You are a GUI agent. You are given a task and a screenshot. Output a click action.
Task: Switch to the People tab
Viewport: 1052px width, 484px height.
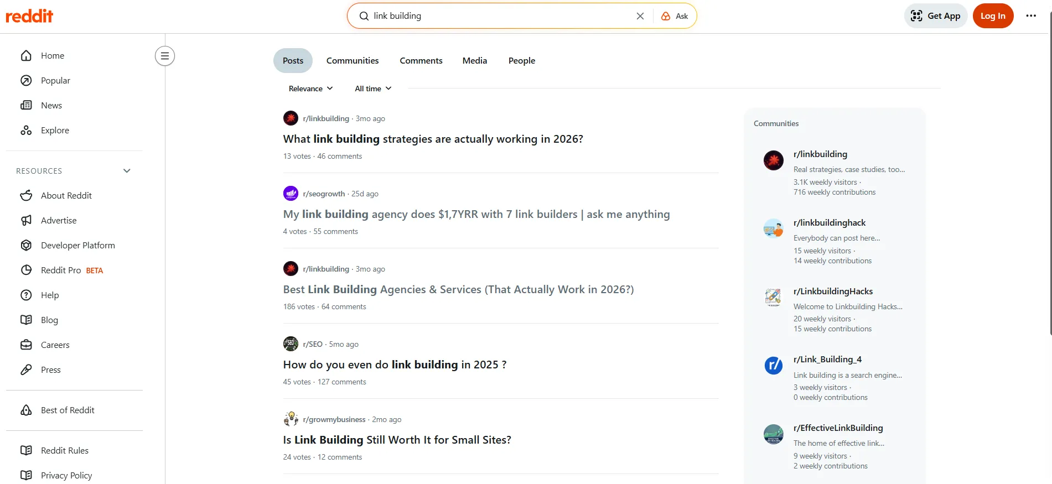click(x=522, y=61)
